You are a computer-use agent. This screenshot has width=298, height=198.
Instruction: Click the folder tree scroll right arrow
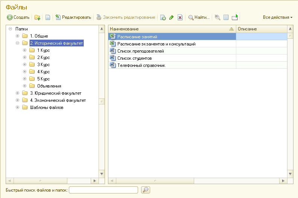pyautogui.click(x=95, y=181)
